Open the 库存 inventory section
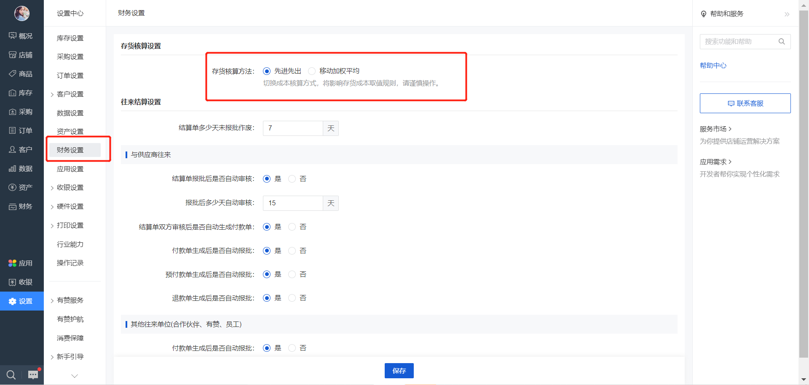Viewport: 809px width, 385px height. click(x=21, y=93)
